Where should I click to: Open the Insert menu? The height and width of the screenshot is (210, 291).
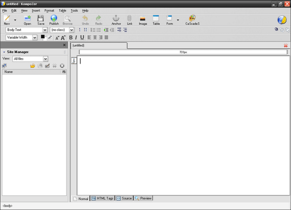point(36,11)
